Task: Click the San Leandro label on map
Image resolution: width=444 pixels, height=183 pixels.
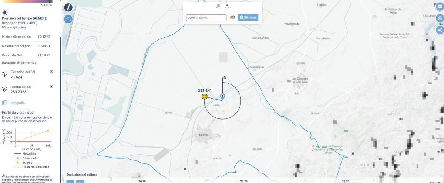Action: 260,38
